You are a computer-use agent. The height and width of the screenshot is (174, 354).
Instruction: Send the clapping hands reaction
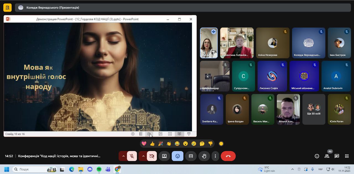[169, 144]
